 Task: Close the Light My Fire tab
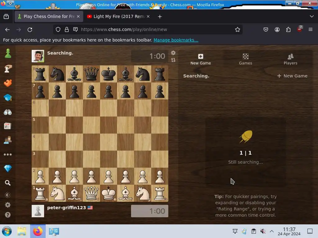(x=148, y=16)
